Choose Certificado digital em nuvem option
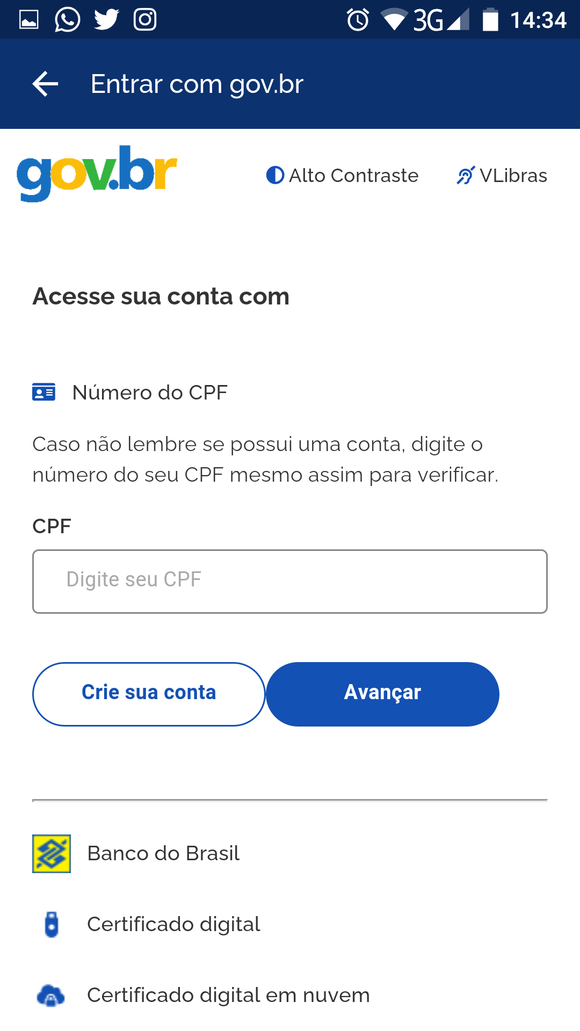Screen dimensions: 580x1031 (228, 996)
